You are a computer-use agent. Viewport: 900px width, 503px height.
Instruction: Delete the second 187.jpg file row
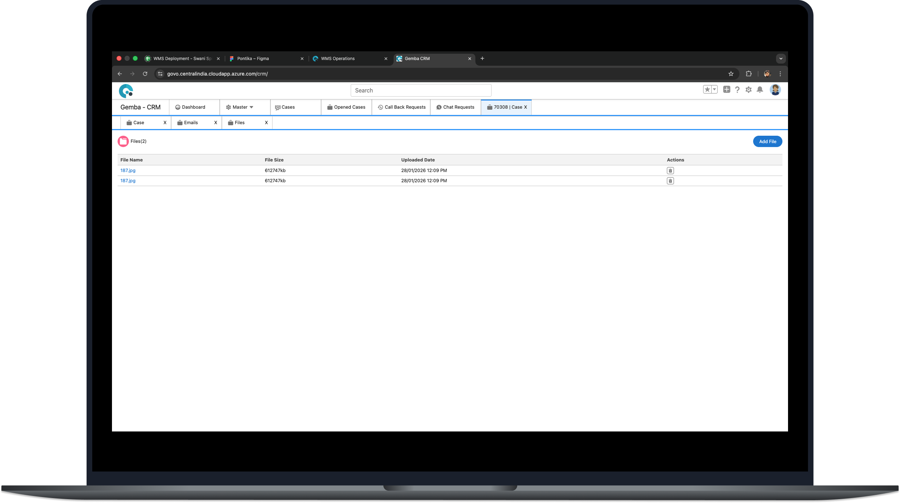tap(670, 181)
